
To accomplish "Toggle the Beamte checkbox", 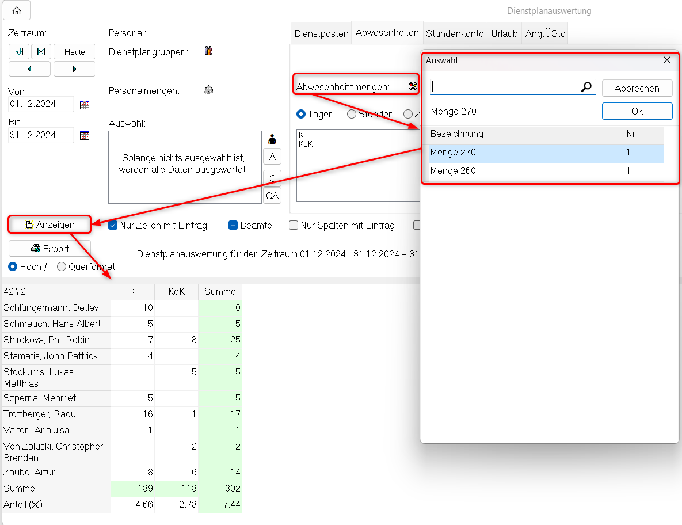I will coord(233,225).
